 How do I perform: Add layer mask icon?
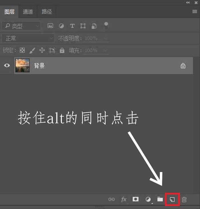pyautogui.click(x=135, y=199)
